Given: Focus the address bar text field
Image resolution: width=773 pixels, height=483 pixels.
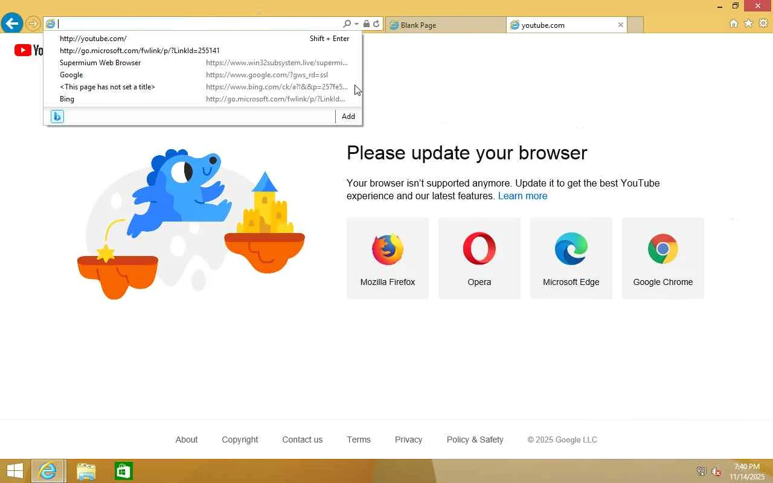Looking at the screenshot, I should 199,24.
